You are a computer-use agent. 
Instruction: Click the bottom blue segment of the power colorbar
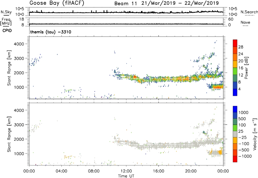pyautogui.click(x=235, y=92)
